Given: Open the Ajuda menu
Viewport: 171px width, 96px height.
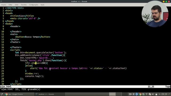Looking at the screenshot, I should (x=42, y=5).
